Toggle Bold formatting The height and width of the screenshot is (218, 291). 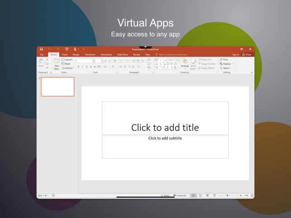[78, 66]
